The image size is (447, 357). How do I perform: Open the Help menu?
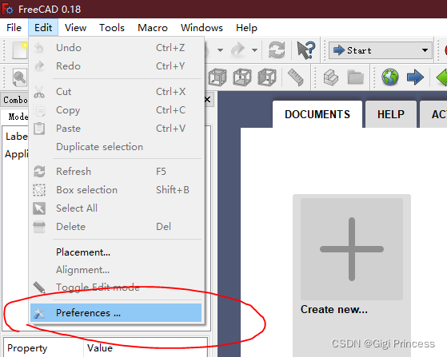246,28
